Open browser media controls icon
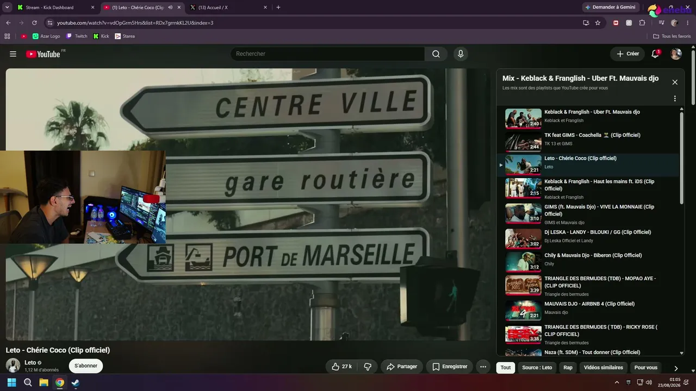 point(661,23)
